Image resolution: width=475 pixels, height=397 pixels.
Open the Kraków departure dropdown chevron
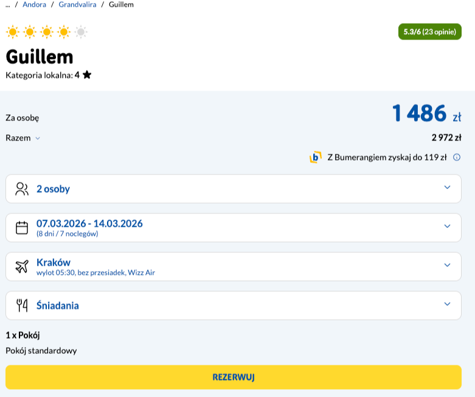[447, 265]
